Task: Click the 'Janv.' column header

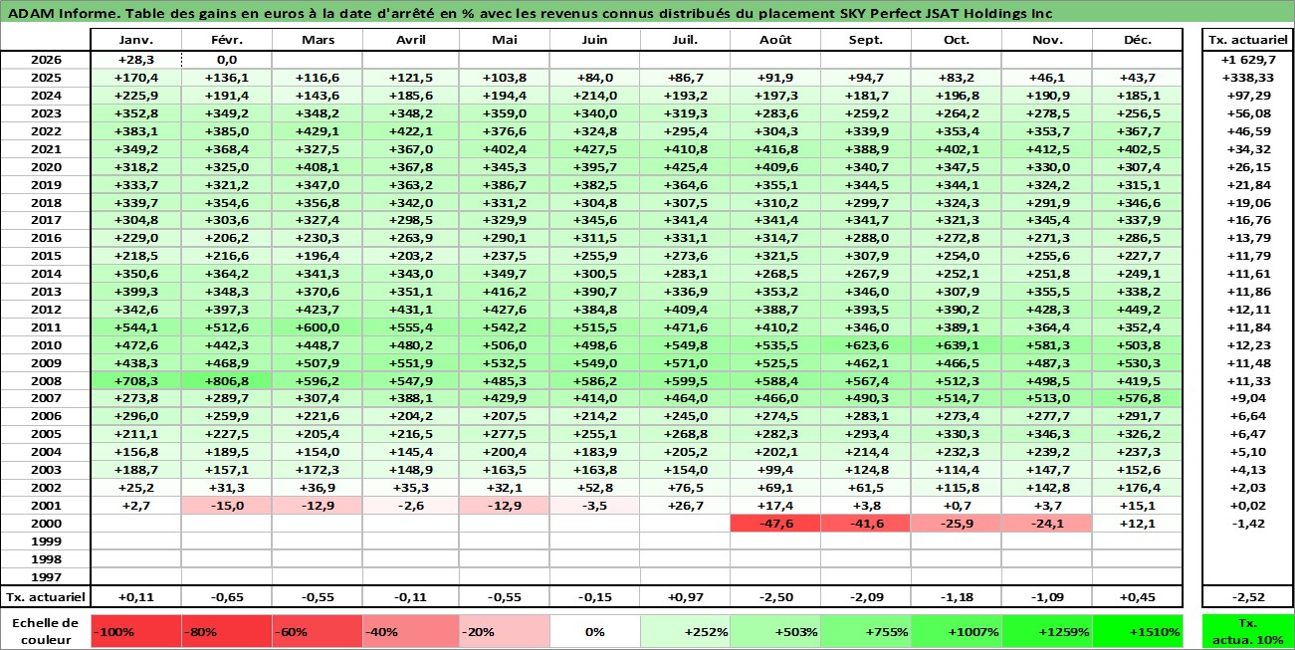Action: (x=135, y=41)
